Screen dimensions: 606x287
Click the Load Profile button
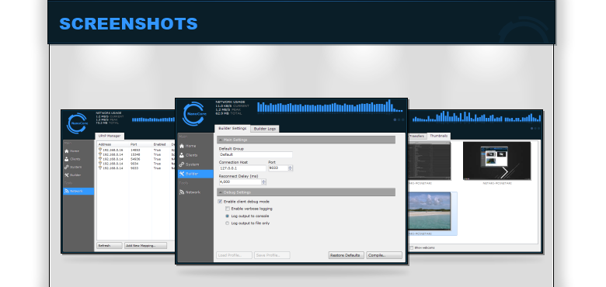pyautogui.click(x=234, y=255)
